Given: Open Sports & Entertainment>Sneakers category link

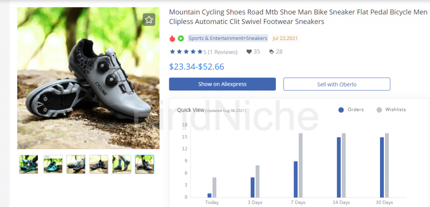Looking at the screenshot, I should coord(228,38).
